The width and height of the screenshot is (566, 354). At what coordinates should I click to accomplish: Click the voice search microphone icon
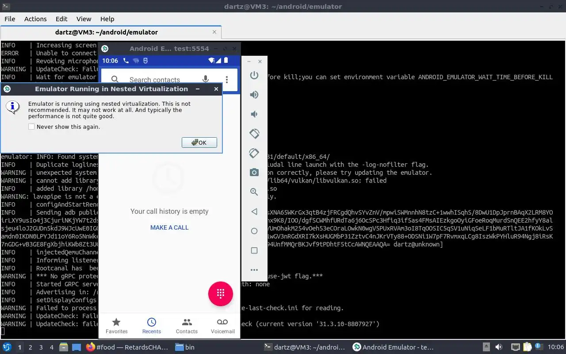[x=206, y=80]
